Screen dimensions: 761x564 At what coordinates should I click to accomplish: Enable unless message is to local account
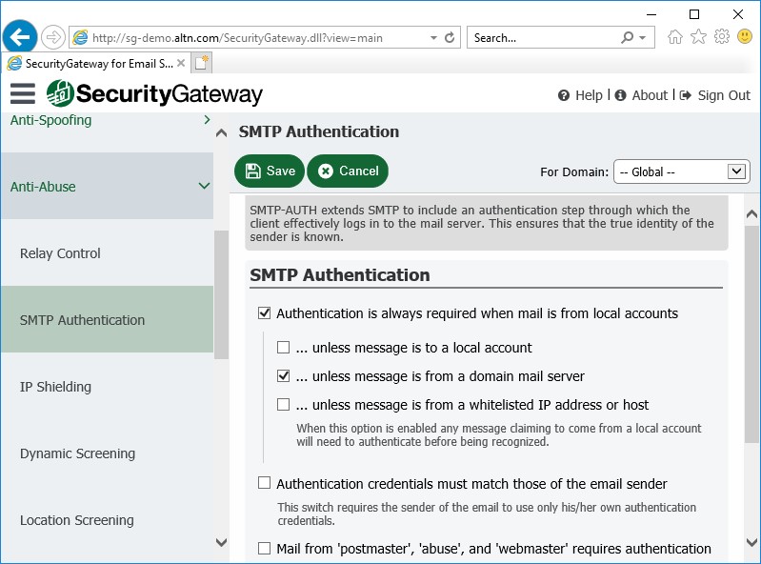point(284,348)
